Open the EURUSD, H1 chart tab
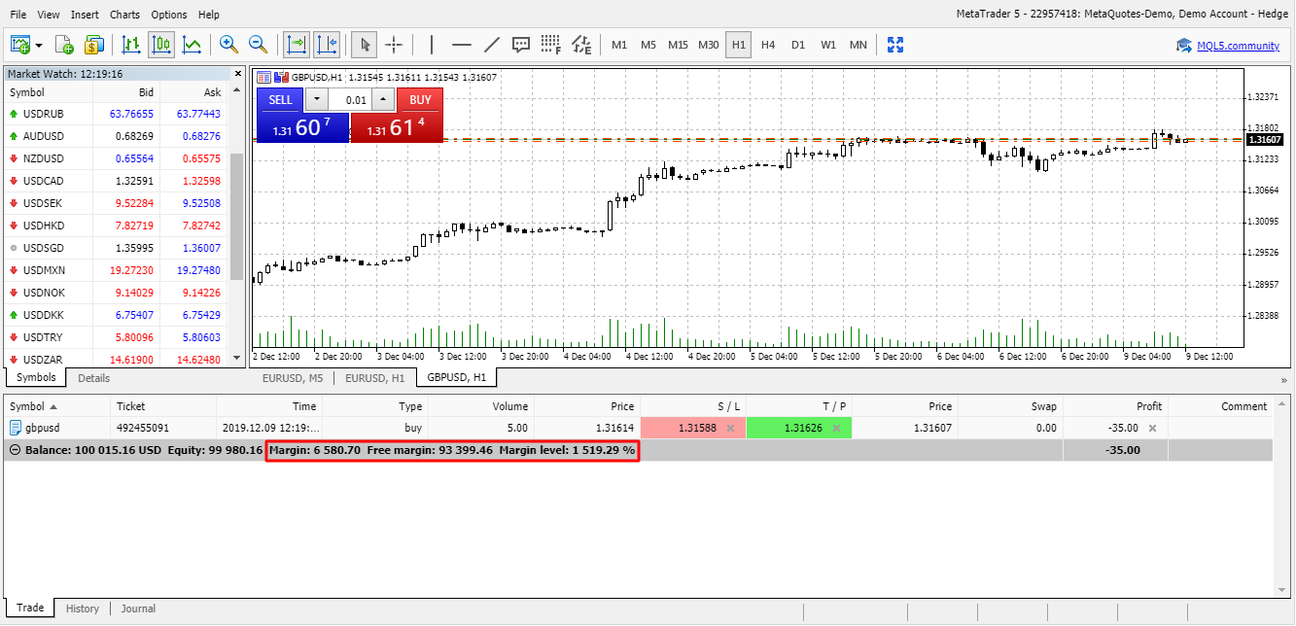 [x=375, y=378]
